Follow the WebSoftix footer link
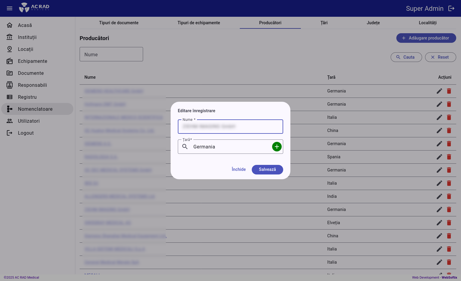The height and width of the screenshot is (281, 461). tap(449, 277)
